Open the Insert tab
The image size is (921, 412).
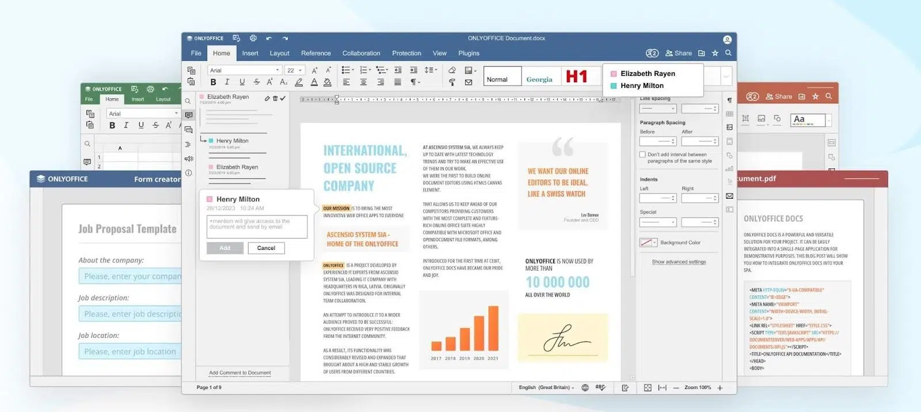coord(250,53)
